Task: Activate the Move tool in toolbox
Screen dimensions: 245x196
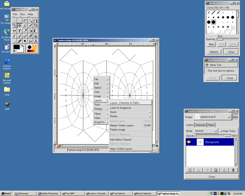Action: pyautogui.click(x=20, y=26)
